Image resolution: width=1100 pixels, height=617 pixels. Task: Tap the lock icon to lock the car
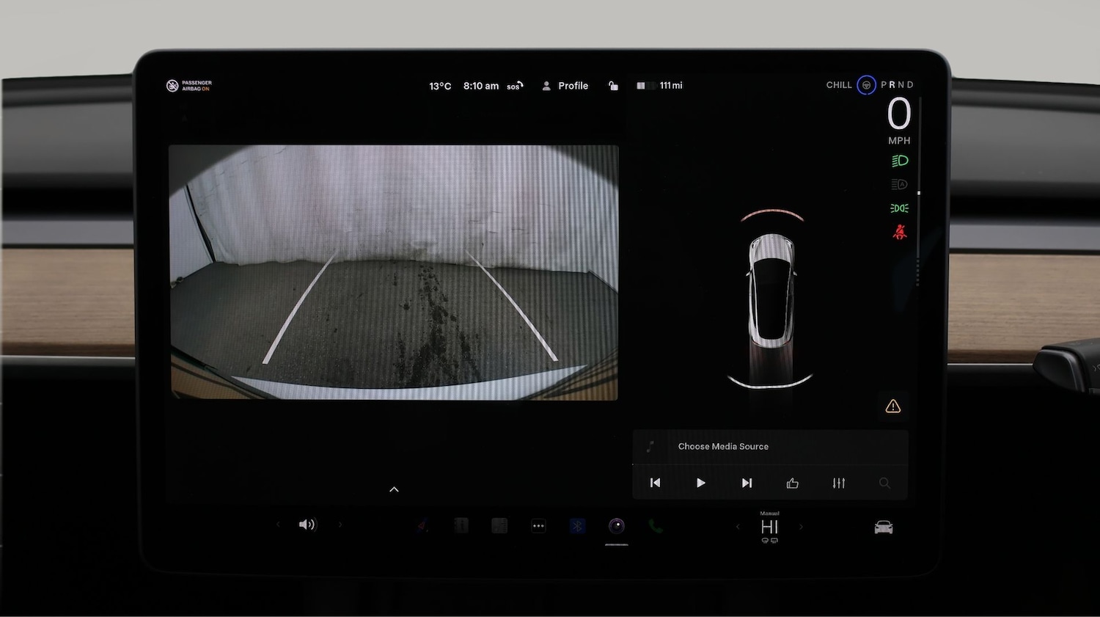point(613,85)
